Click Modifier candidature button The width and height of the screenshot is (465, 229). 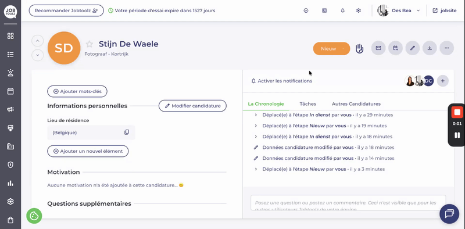click(192, 106)
